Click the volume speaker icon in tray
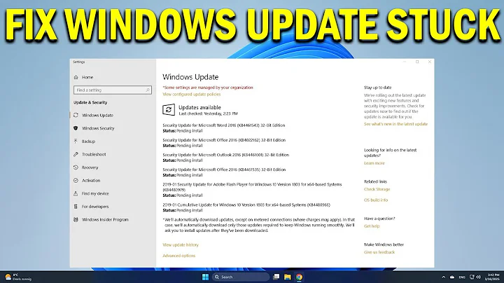Image resolution: width=504 pixels, height=283 pixels. tap(478, 277)
